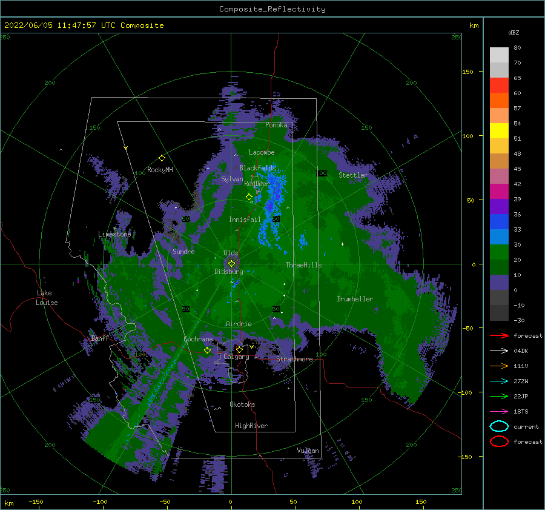Screen dimensions: 545x510
Task: Select the yellow swatch between 54 and 51 dBZ
Action: pyautogui.click(x=499, y=131)
